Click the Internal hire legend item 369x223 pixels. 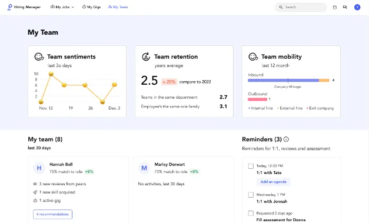[x=261, y=108]
